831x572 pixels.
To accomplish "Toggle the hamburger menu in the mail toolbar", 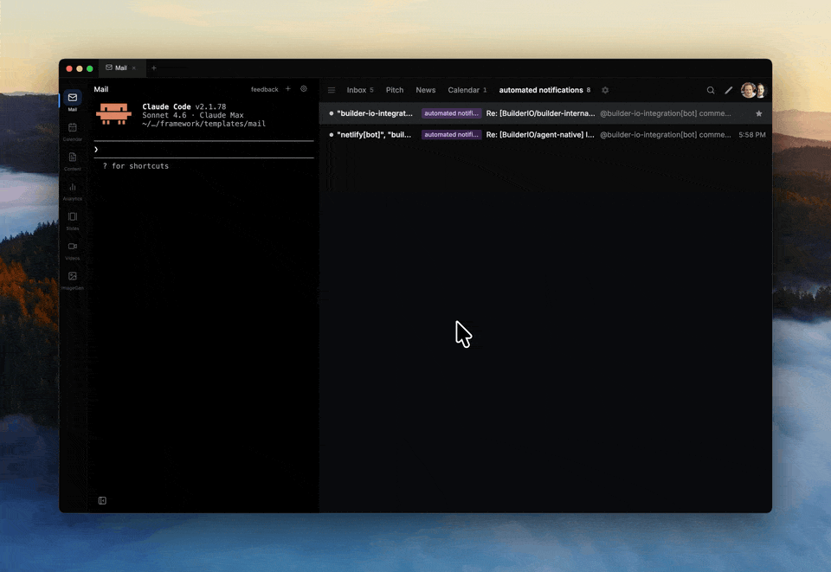I will [332, 90].
